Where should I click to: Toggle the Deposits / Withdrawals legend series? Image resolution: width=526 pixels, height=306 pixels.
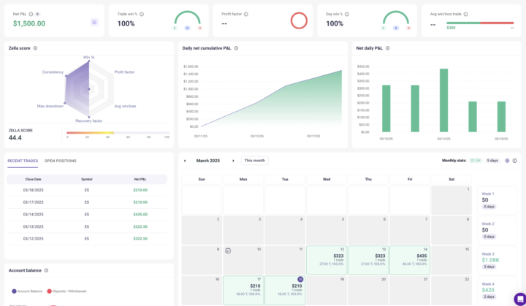point(67,291)
